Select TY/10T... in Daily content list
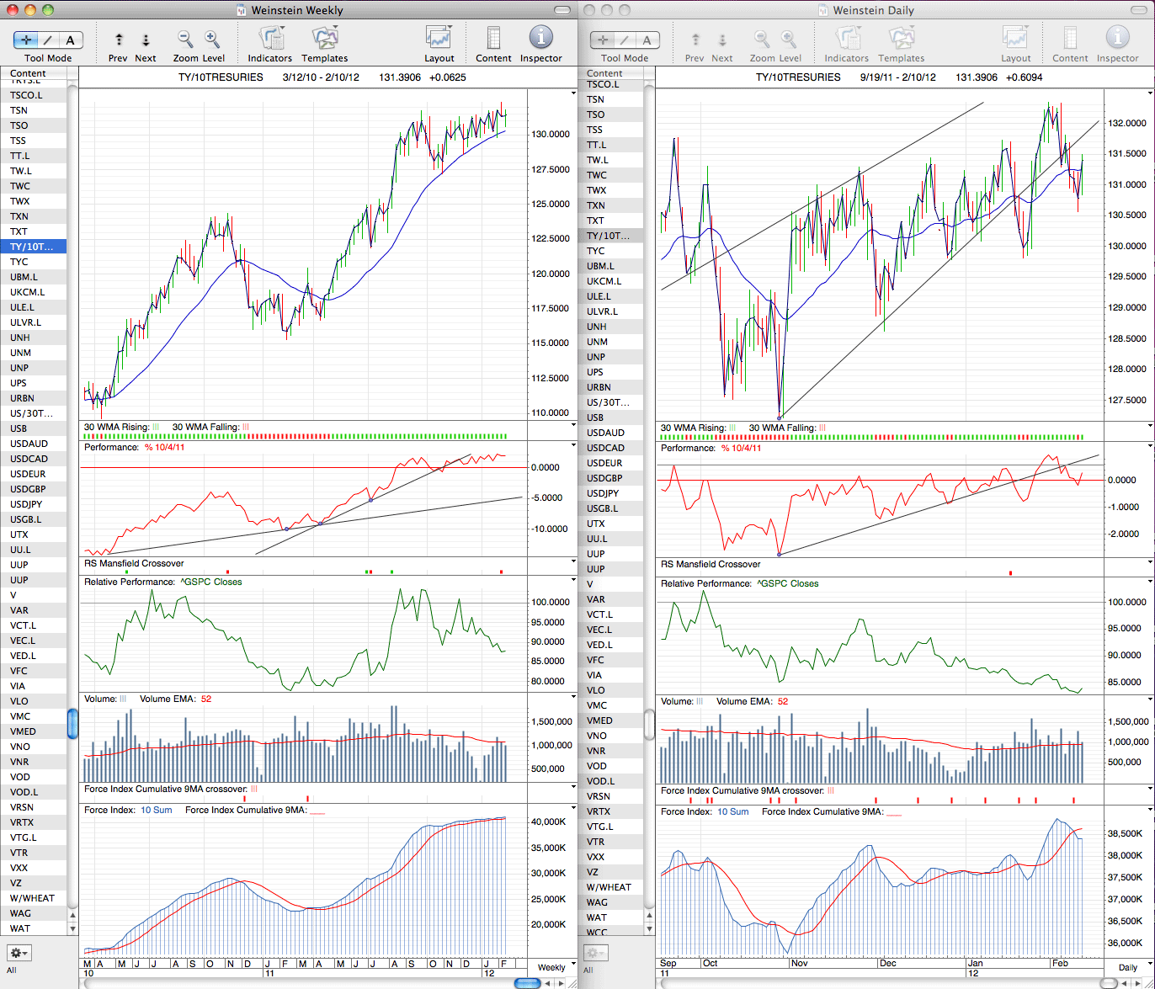The width and height of the screenshot is (1155, 989). (610, 236)
